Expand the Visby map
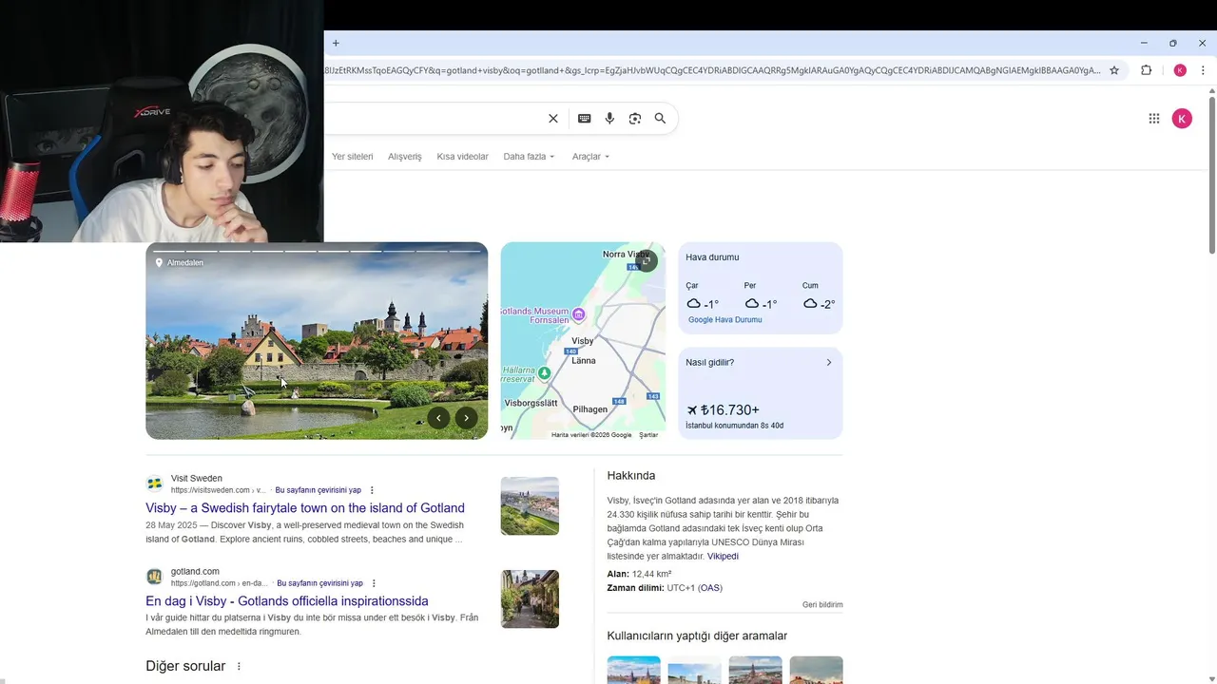Viewport: 1217px width, 684px height. coord(647,261)
